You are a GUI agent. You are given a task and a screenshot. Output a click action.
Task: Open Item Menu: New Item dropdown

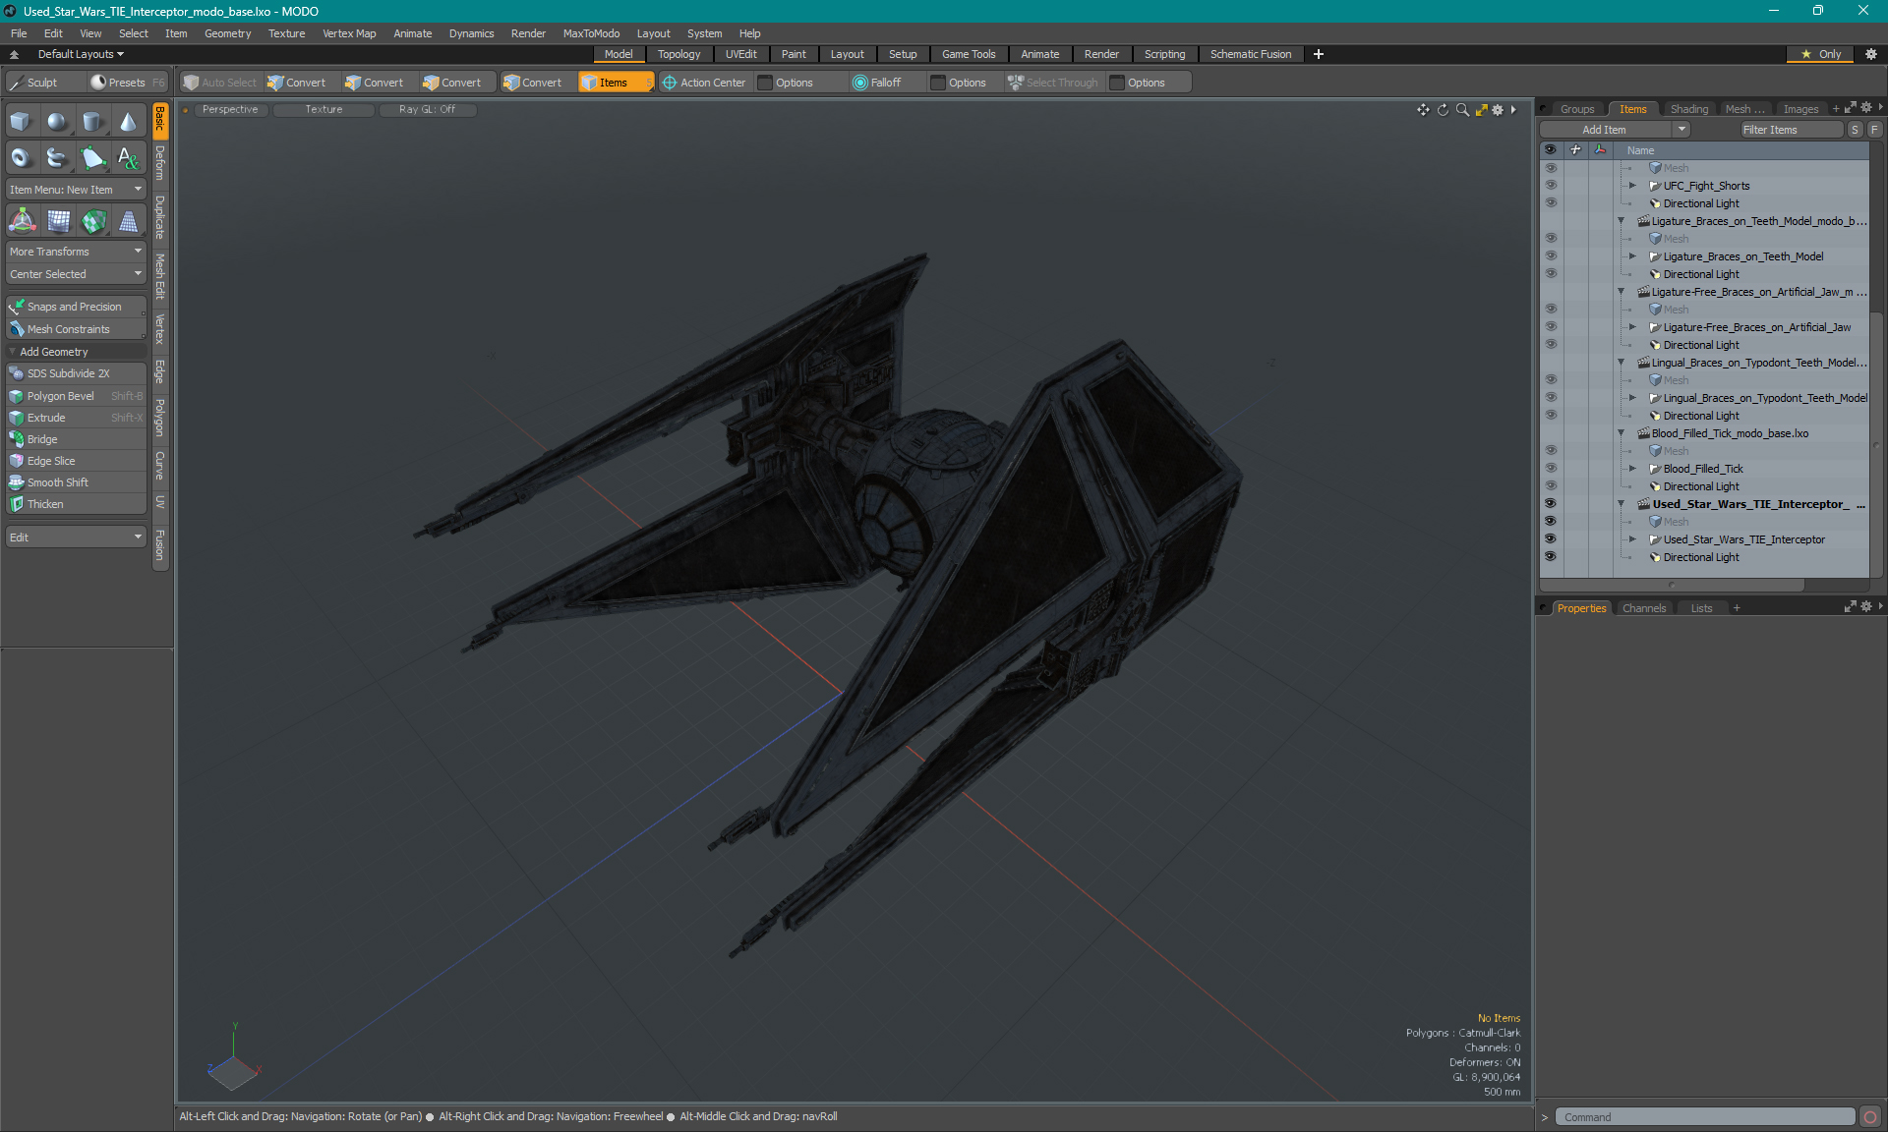76,190
